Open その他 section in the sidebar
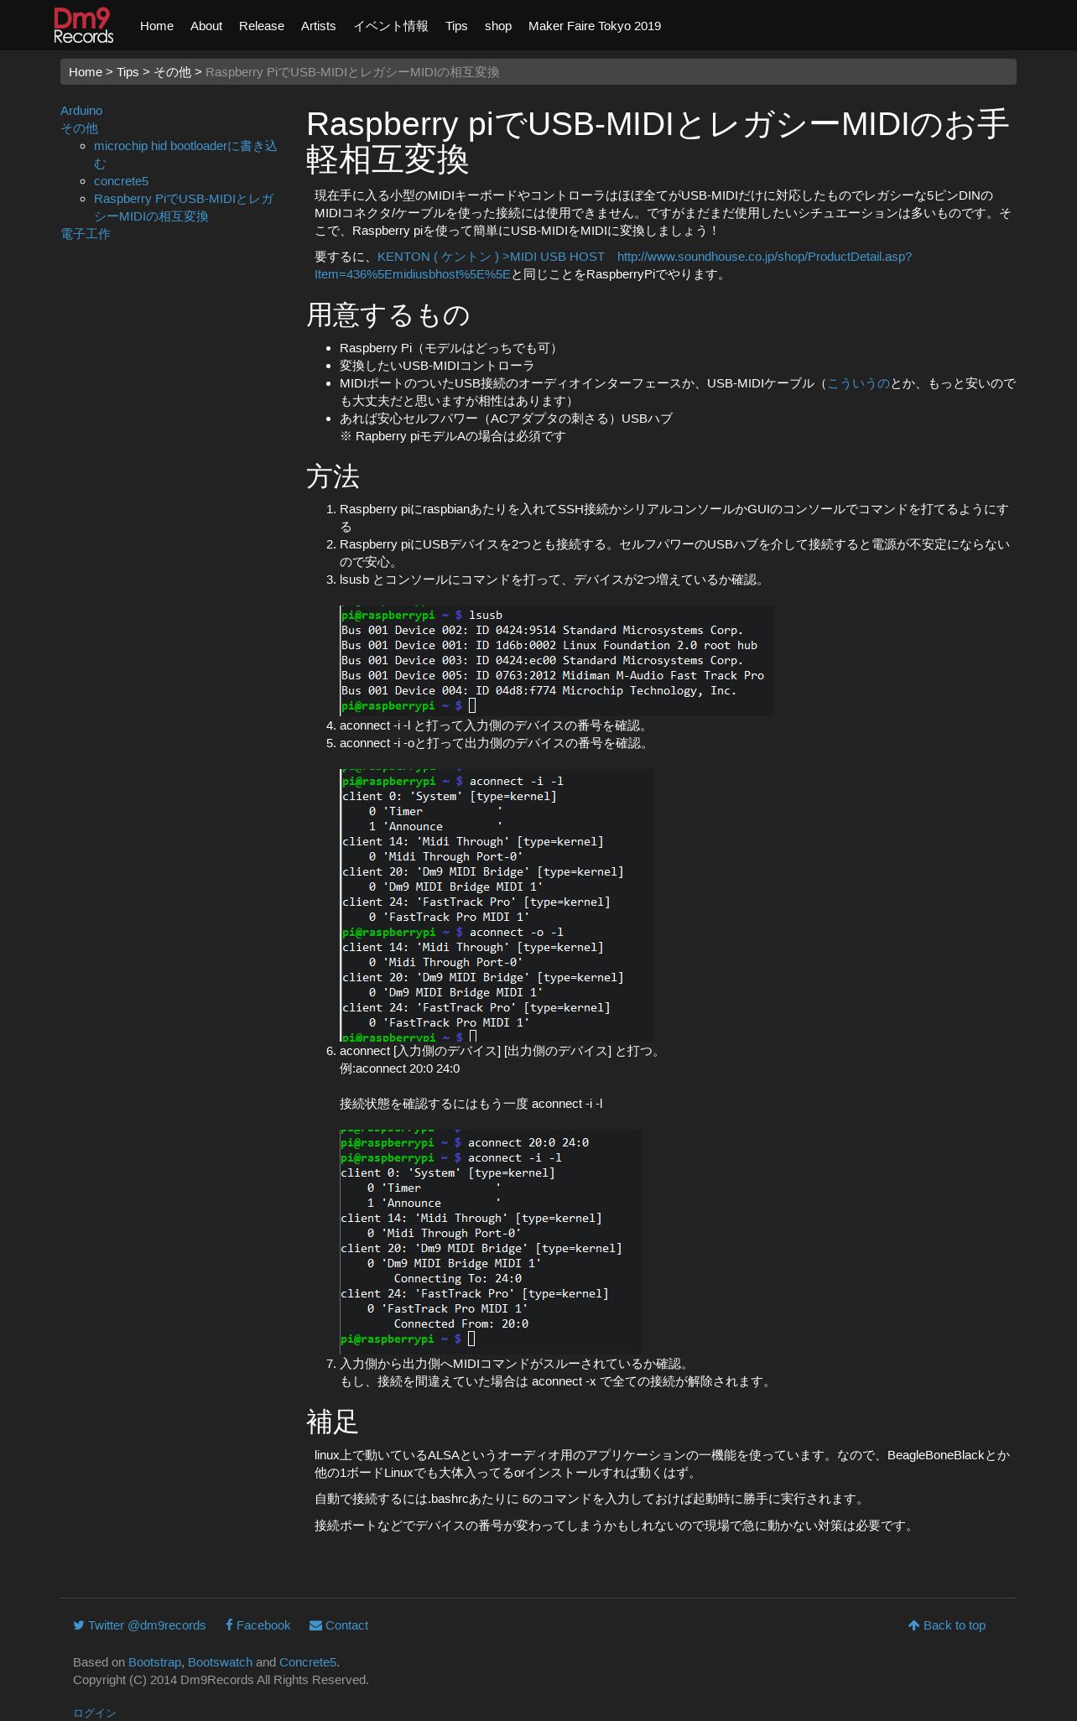1077x1721 pixels. point(79,128)
